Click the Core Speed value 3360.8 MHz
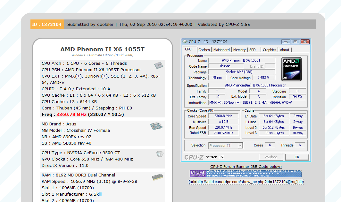Image resolution: width=341 pixels, height=202 pixels. coord(223,116)
